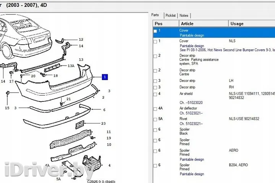275x183 pixels.
Task: Click callout number 6 beside the spoiler
Action: 104,110
